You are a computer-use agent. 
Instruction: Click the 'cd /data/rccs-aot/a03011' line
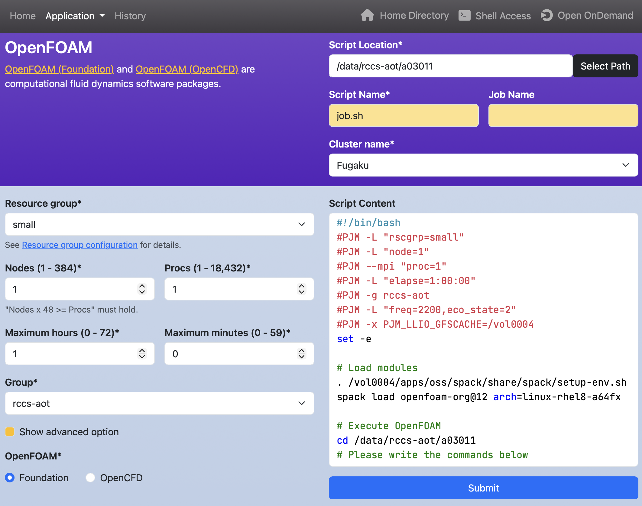click(406, 440)
